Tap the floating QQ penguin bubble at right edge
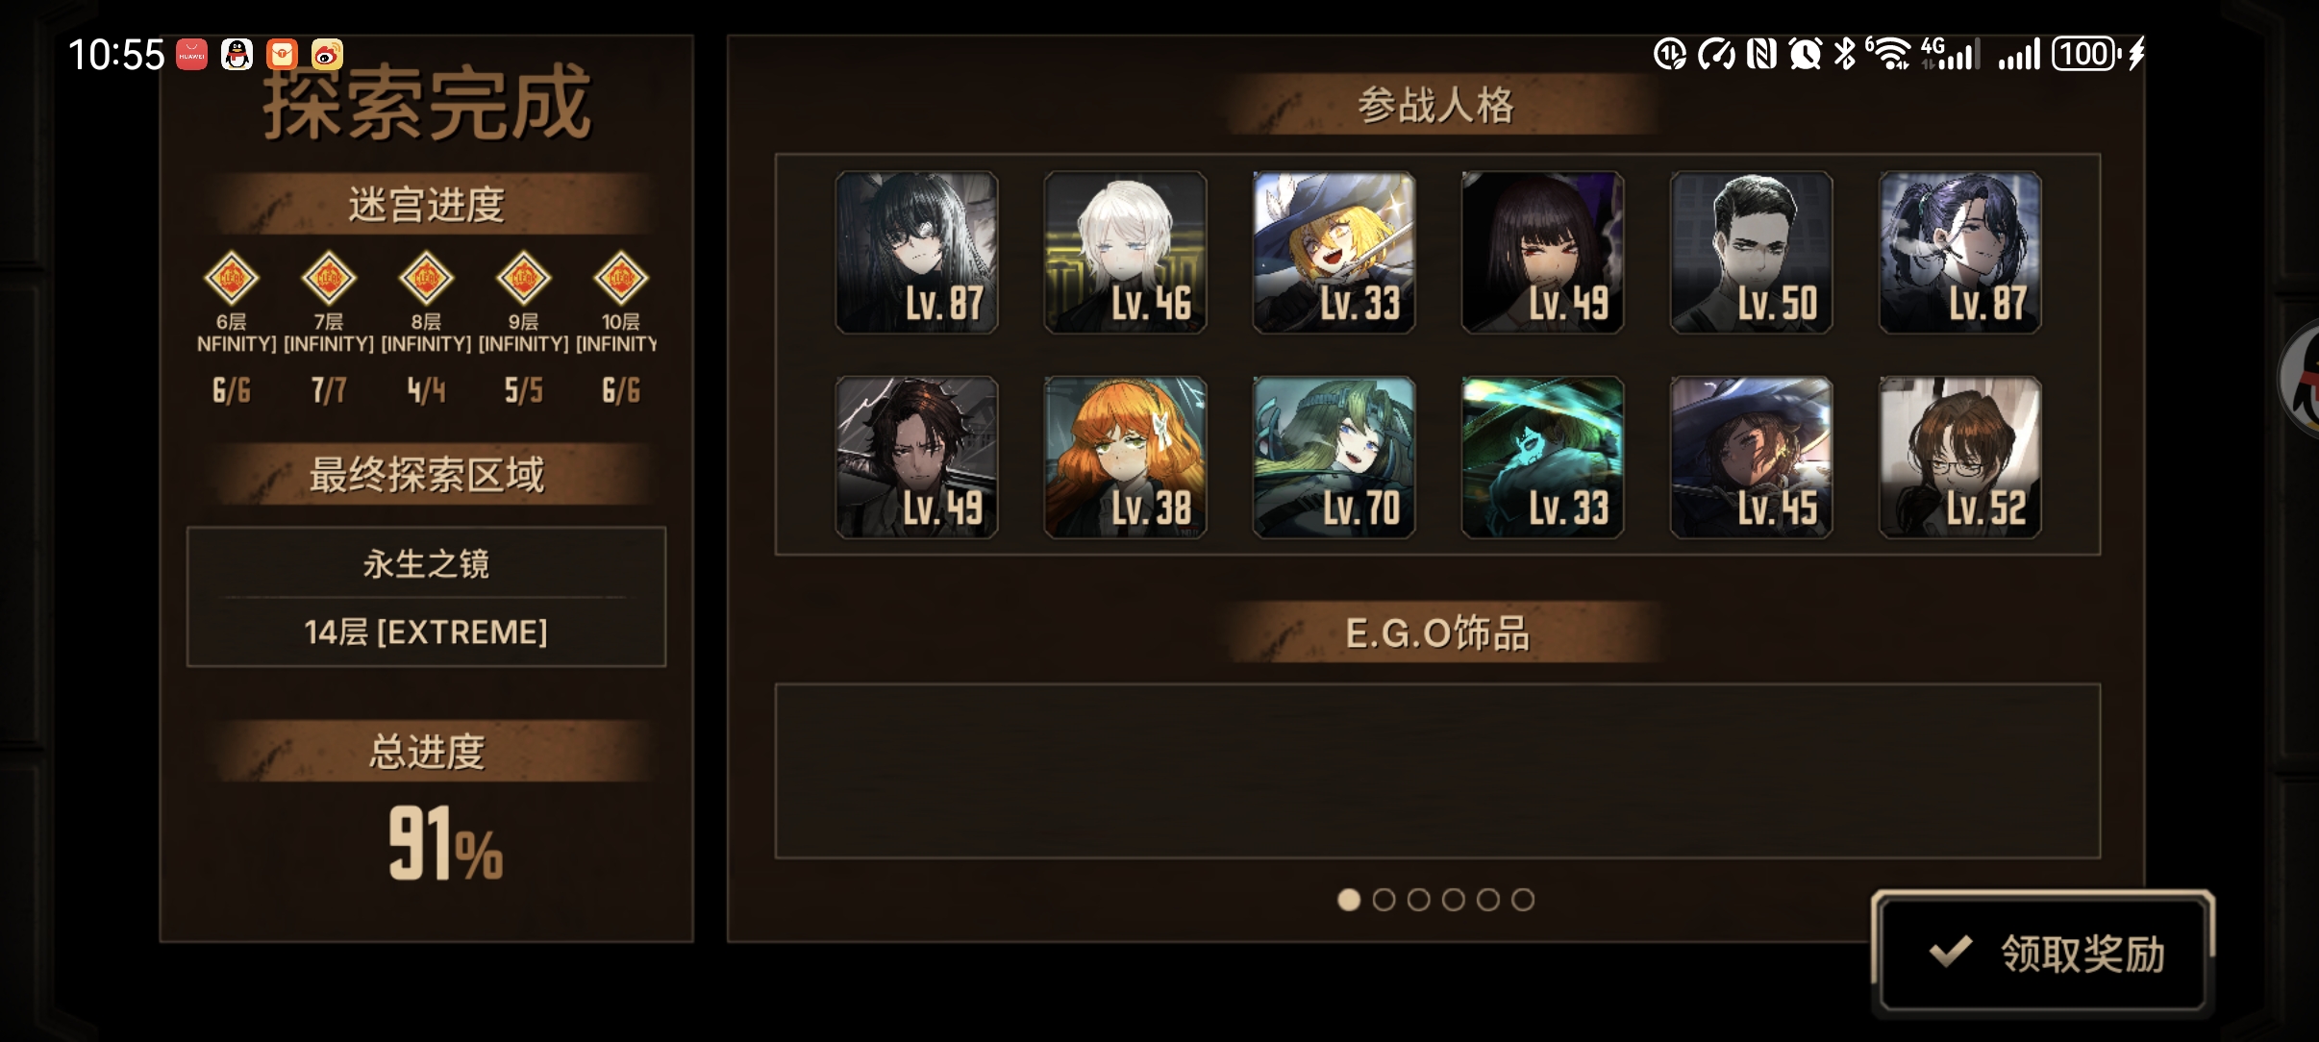This screenshot has height=1042, width=2319. point(2300,381)
